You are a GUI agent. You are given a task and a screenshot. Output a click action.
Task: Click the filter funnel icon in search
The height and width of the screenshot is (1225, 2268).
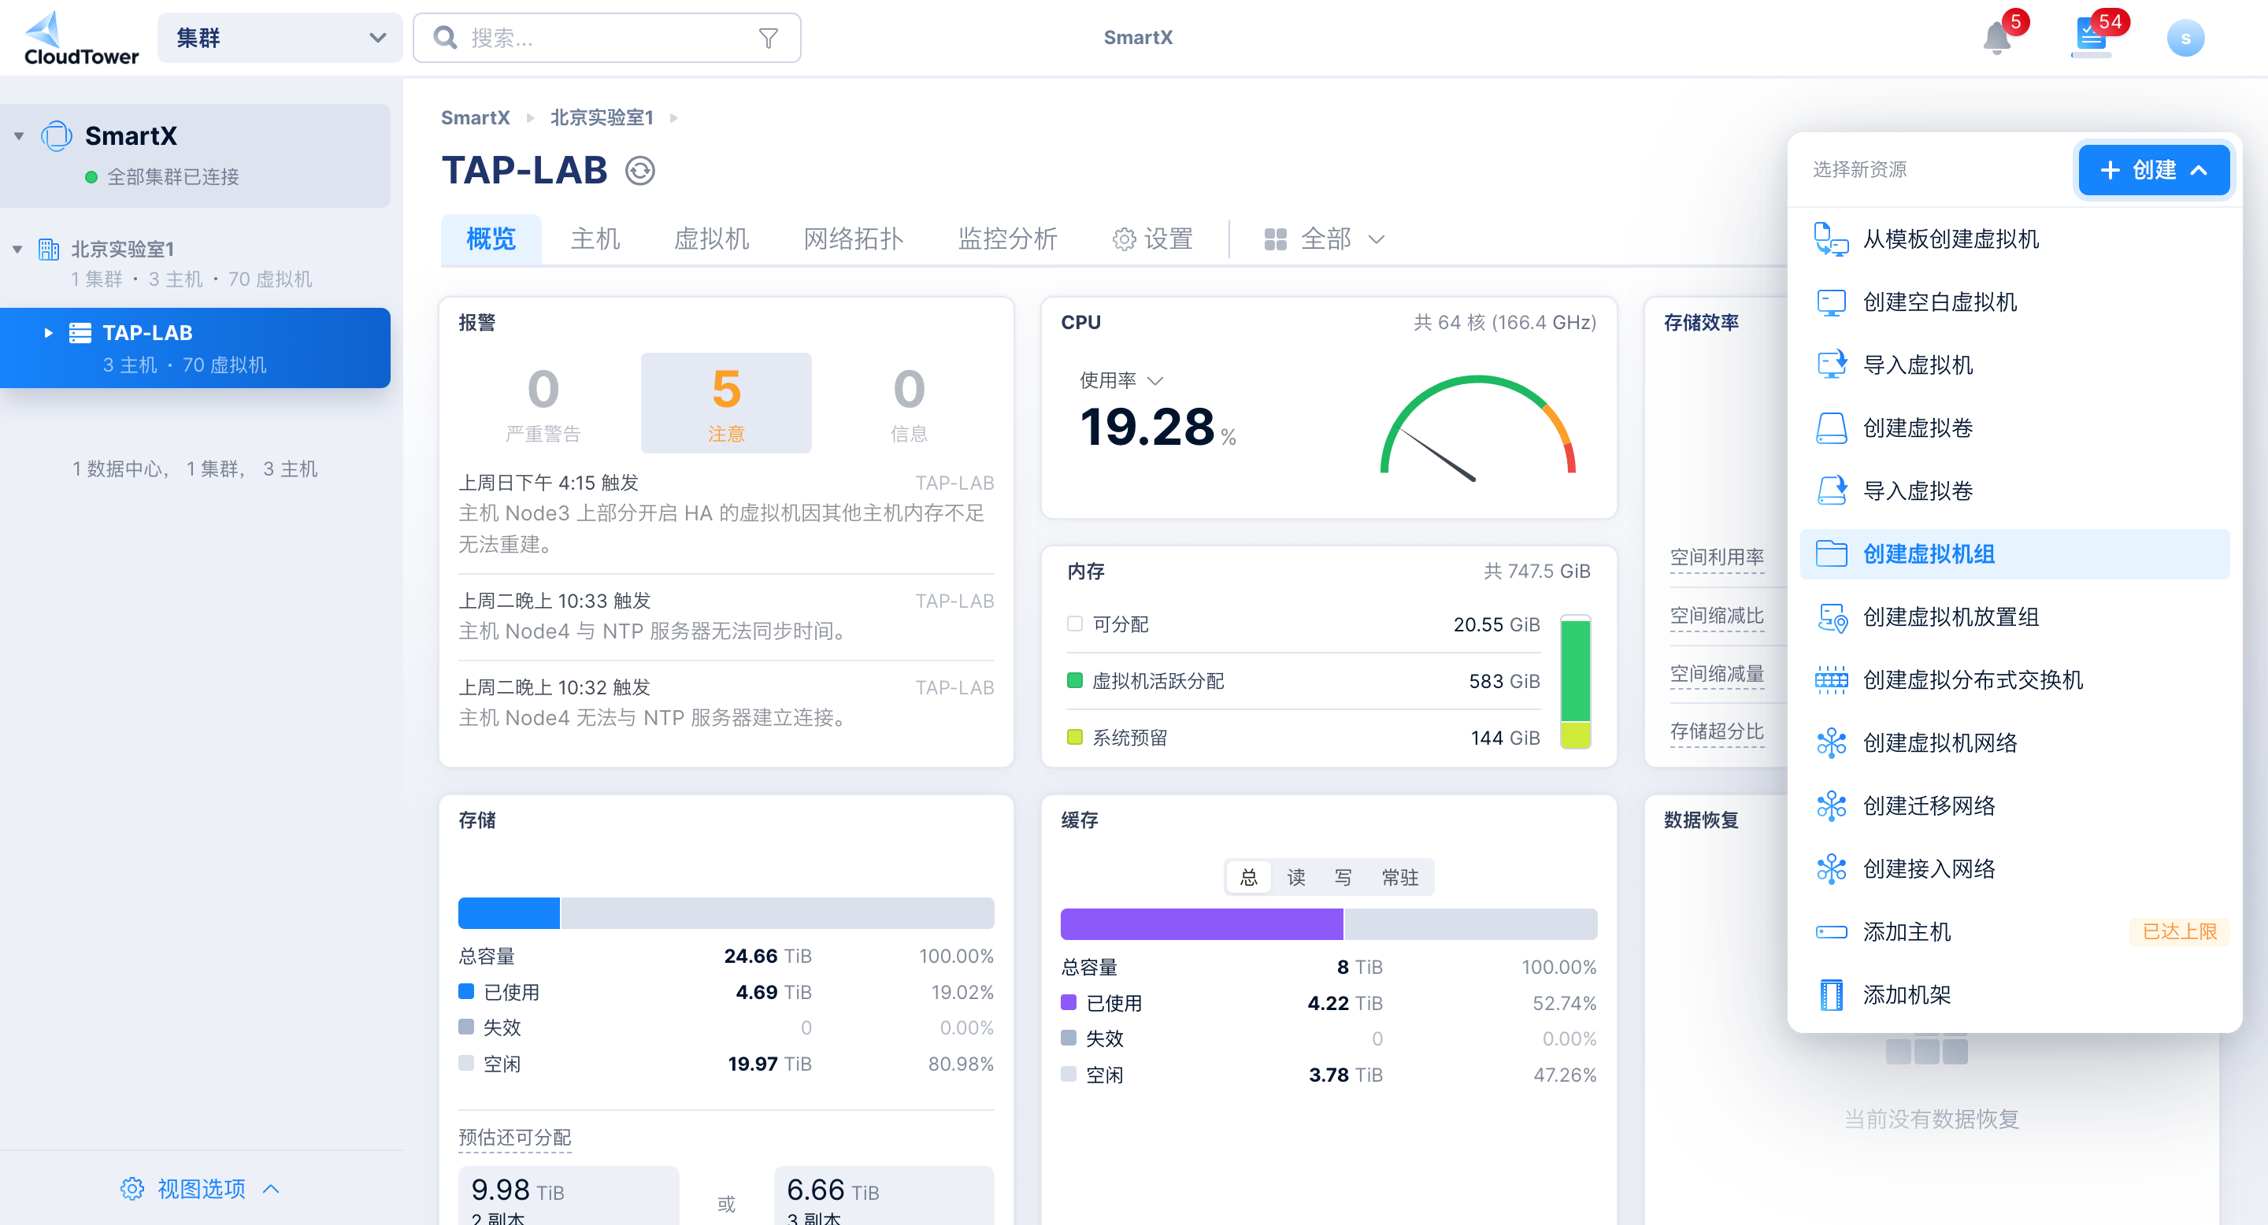point(768,38)
